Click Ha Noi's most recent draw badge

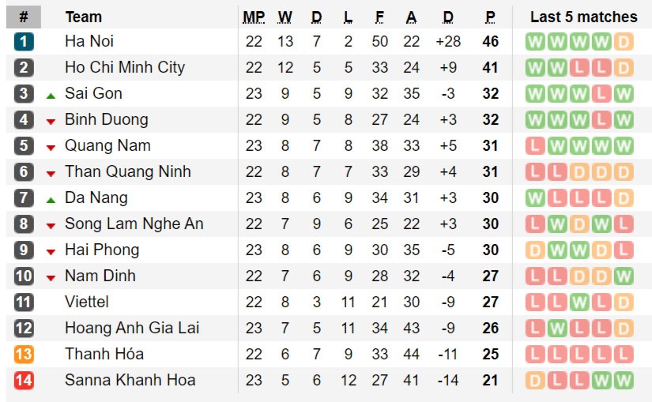pyautogui.click(x=624, y=41)
